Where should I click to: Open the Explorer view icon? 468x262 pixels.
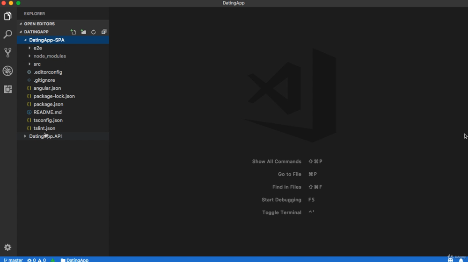[8, 16]
